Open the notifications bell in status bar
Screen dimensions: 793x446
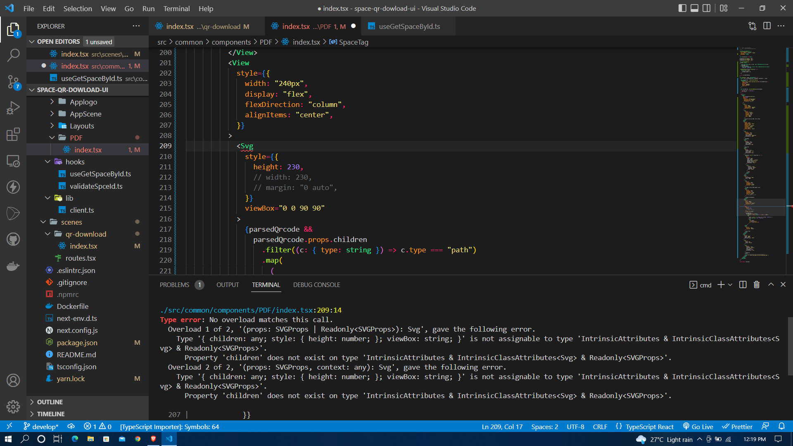pyautogui.click(x=781, y=427)
